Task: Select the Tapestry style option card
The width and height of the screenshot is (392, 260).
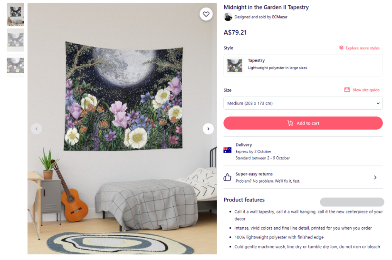Action: [303, 65]
